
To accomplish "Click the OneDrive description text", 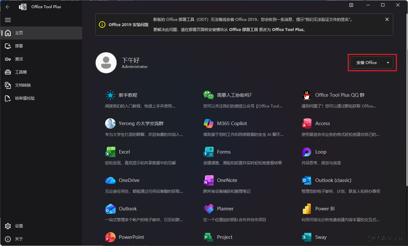I will point(144,191).
